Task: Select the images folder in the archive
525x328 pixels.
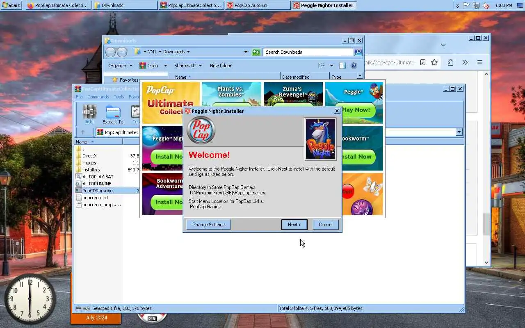Action: coord(89,163)
